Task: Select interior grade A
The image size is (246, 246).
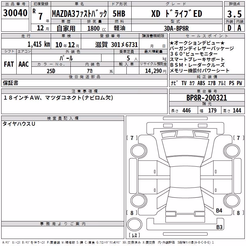Action: pyautogui.click(x=239, y=28)
